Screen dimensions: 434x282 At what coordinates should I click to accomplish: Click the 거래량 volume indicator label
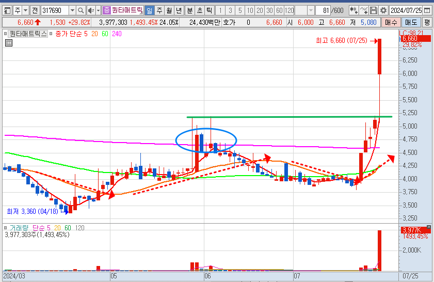pos(19,228)
